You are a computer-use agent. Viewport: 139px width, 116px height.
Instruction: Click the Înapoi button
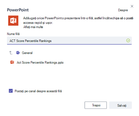pos(96,105)
